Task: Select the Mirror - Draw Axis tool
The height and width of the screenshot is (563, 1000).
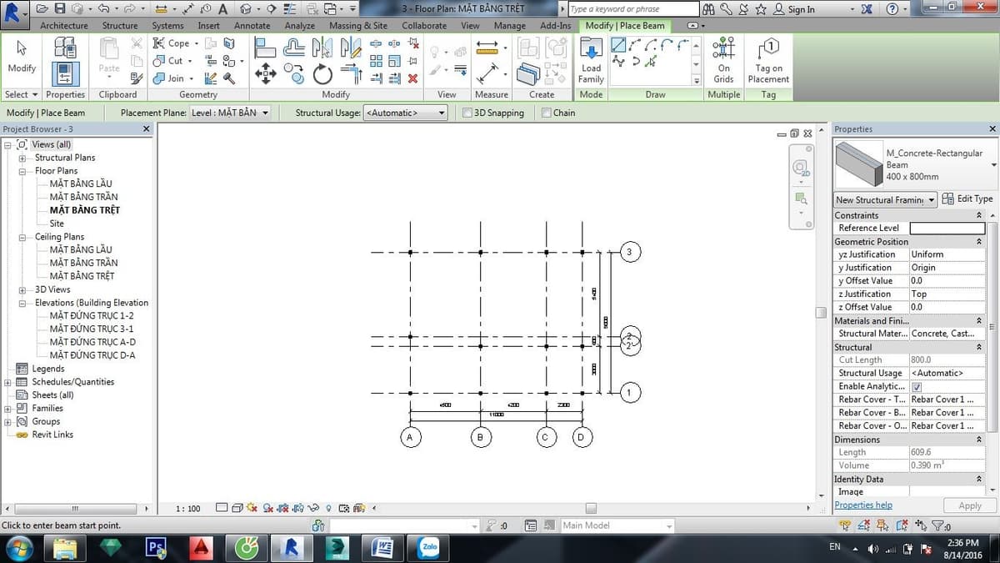Action: [x=351, y=48]
